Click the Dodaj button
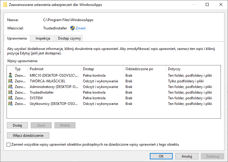 [17, 125]
